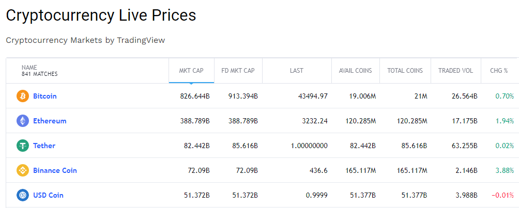Sort by MKT CAP column header
The image size is (519, 208).
point(191,71)
